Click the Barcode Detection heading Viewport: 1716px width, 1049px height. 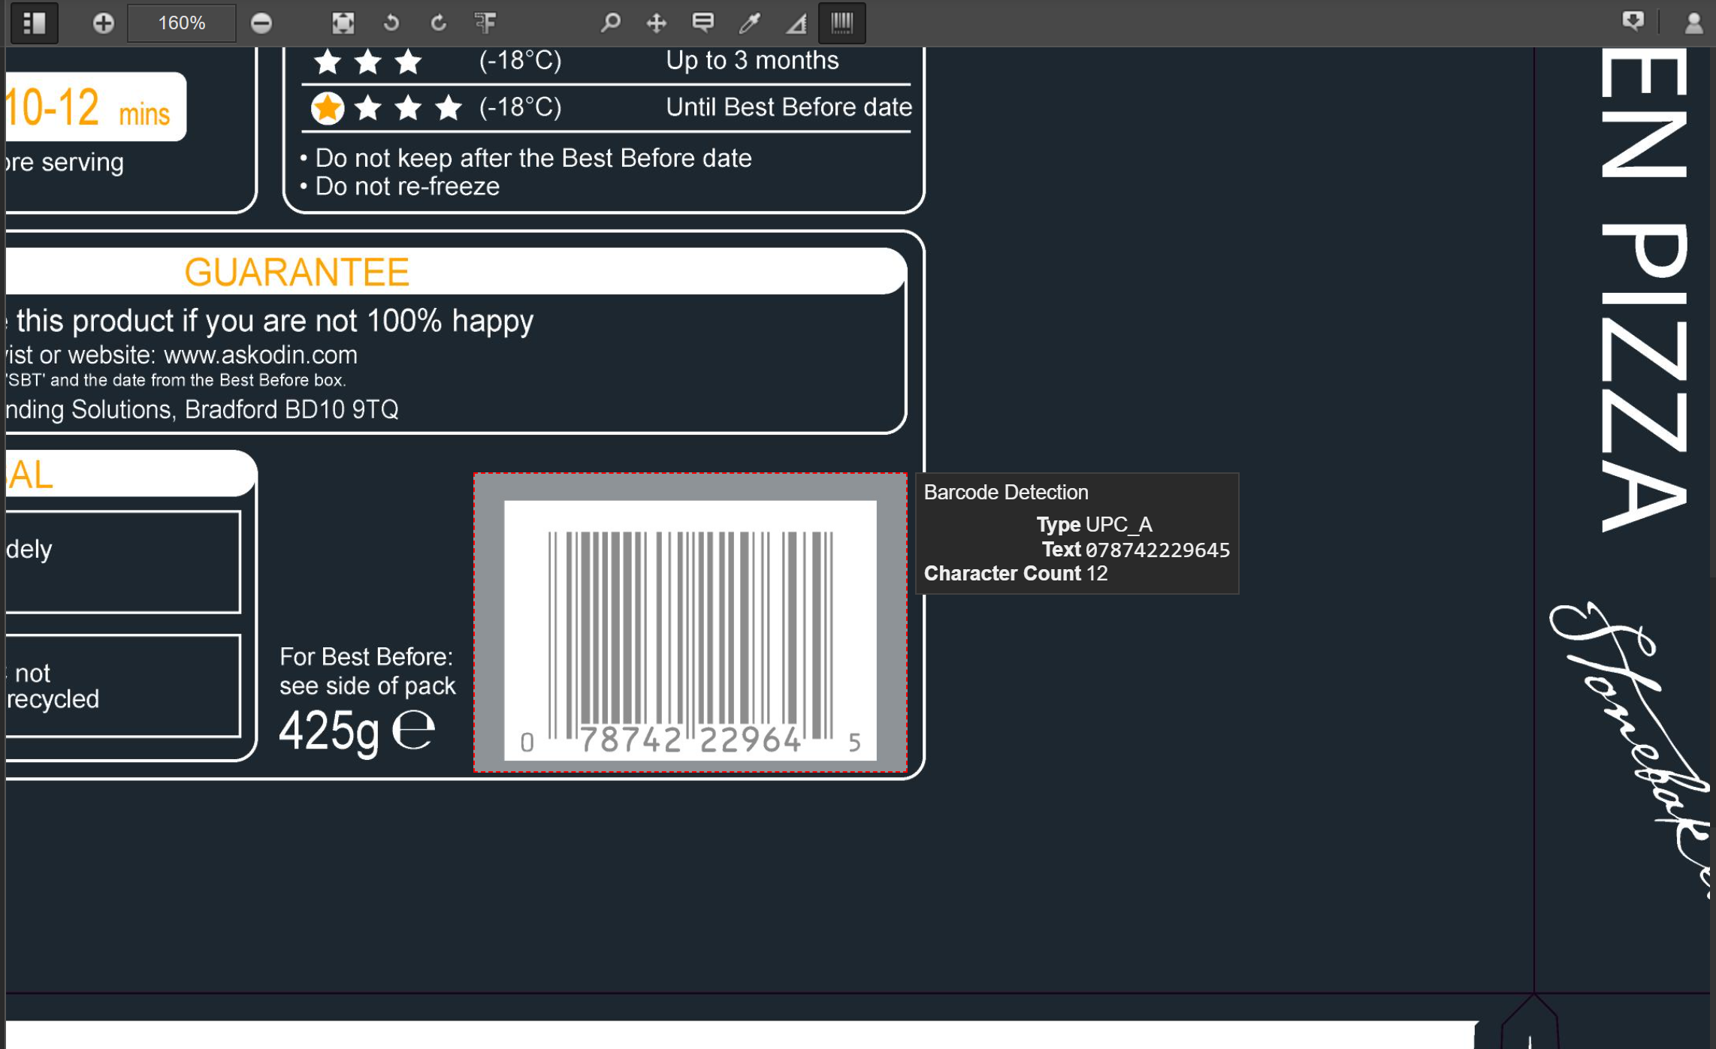click(1005, 493)
